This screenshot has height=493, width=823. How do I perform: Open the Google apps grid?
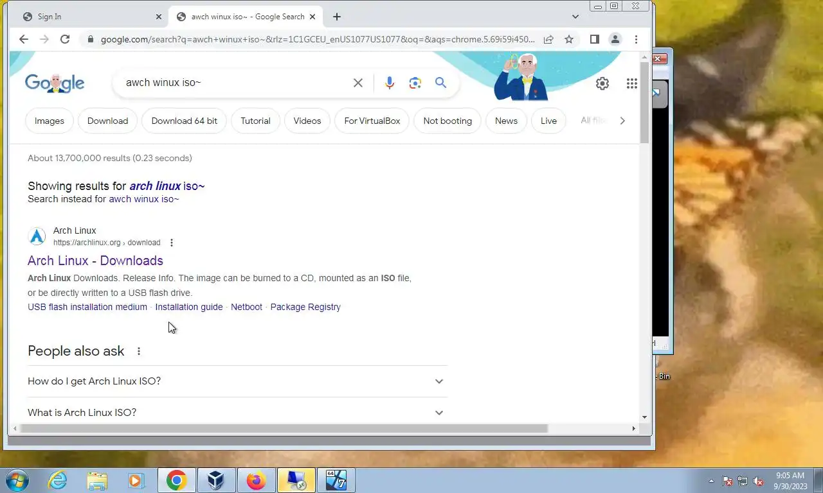632,83
